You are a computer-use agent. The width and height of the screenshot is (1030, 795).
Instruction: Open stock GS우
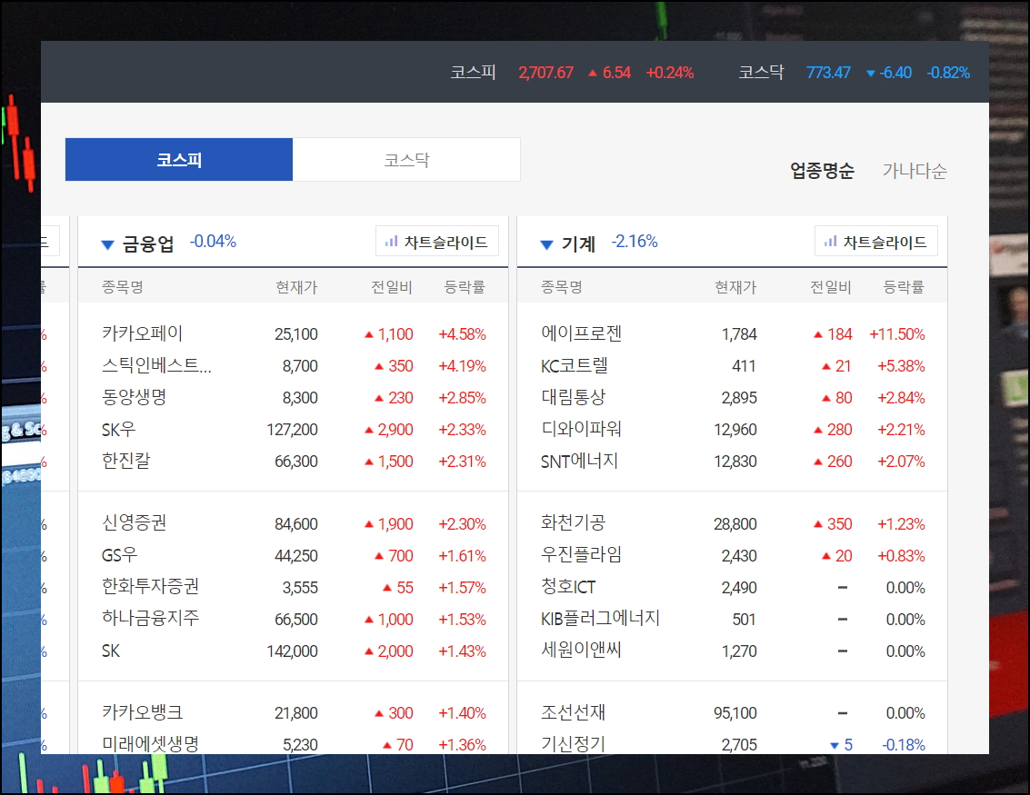120,555
